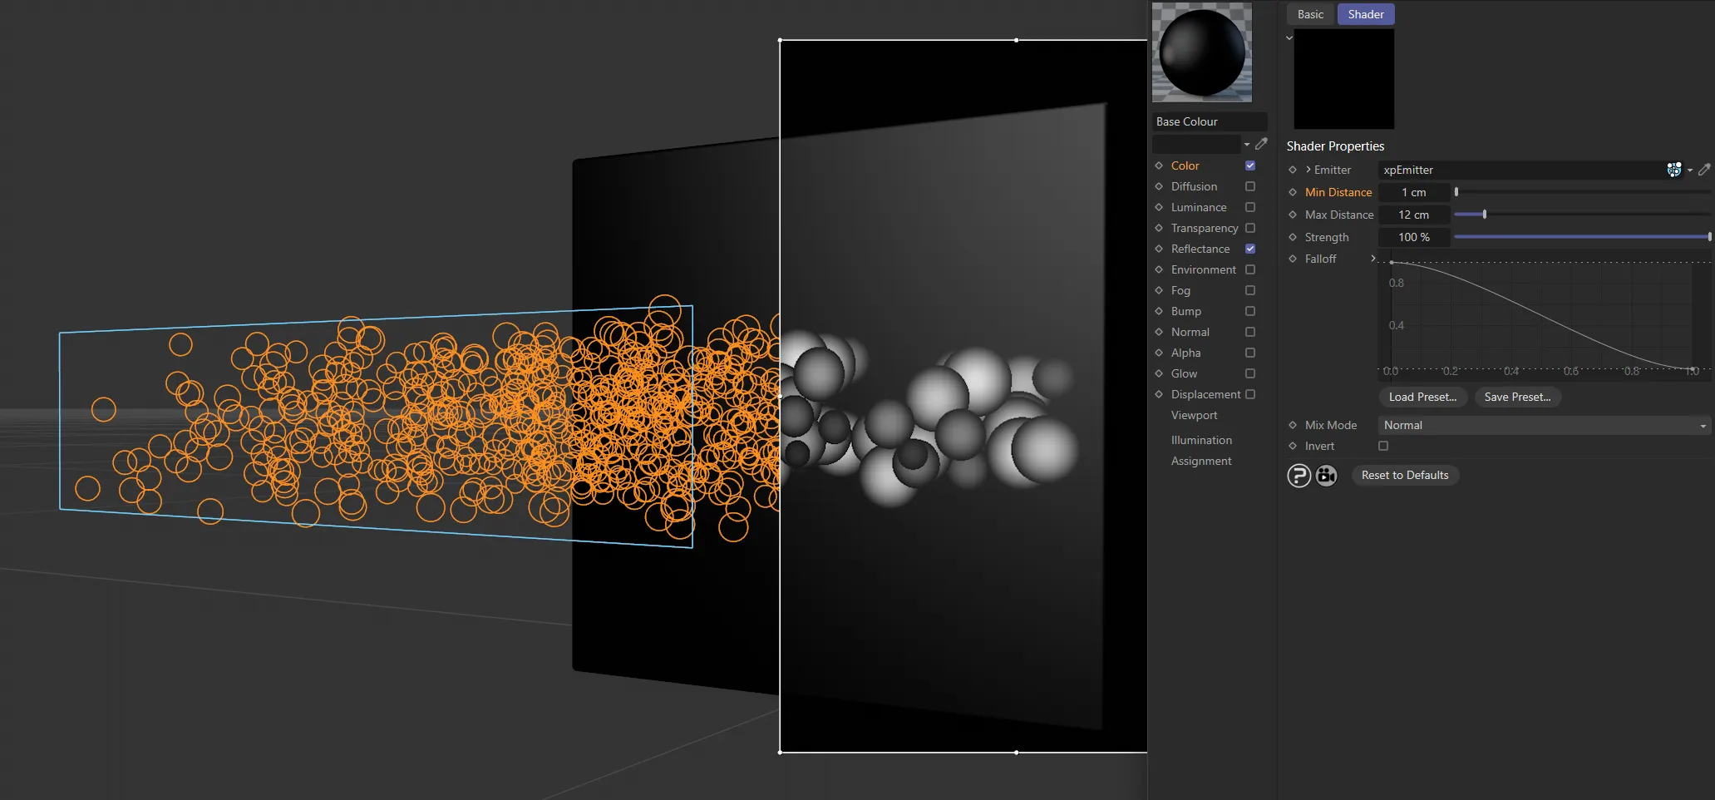This screenshot has width=1715, height=800.
Task: Click the video tutorial camera icon
Action: point(1326,475)
